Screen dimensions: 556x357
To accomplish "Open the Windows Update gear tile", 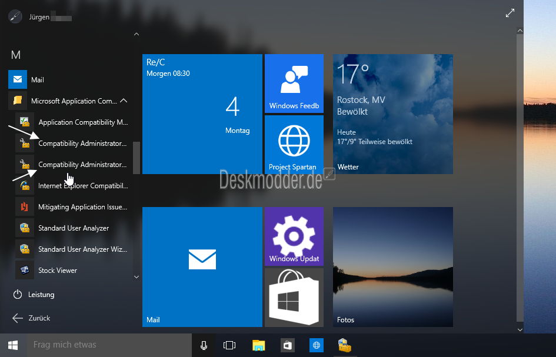I will point(294,236).
